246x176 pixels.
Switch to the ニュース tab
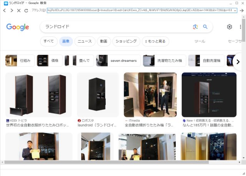(x=85, y=41)
